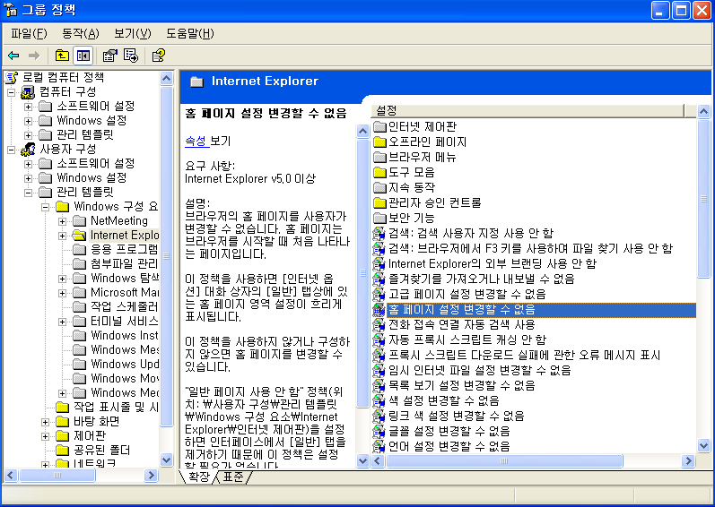Click the 로컬 컴퓨터 정책 root icon

(x=12, y=77)
